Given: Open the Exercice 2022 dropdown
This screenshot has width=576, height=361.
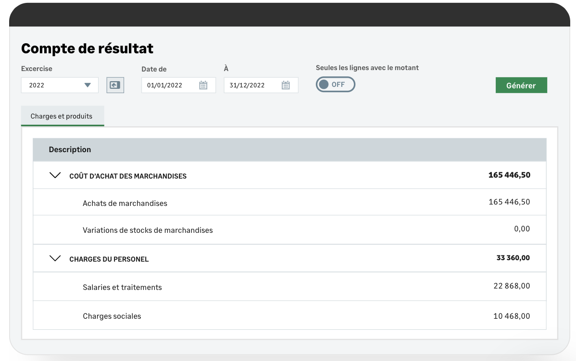Looking at the screenshot, I should pos(60,85).
